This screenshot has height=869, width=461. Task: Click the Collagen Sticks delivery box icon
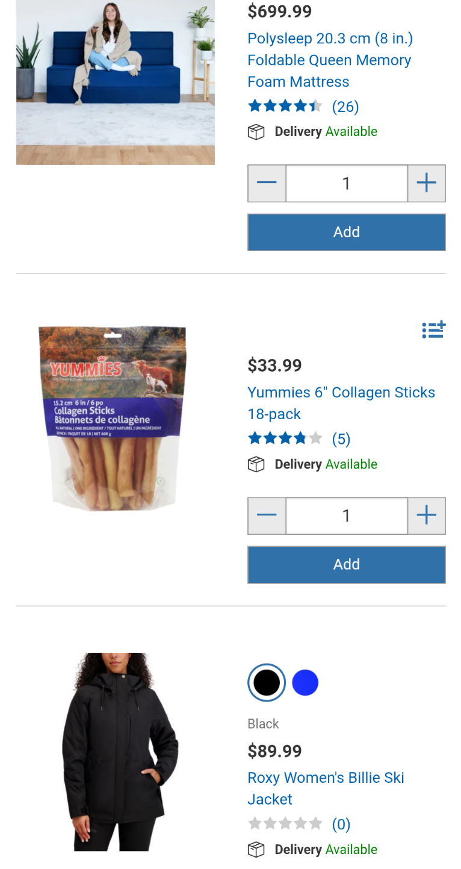point(256,464)
